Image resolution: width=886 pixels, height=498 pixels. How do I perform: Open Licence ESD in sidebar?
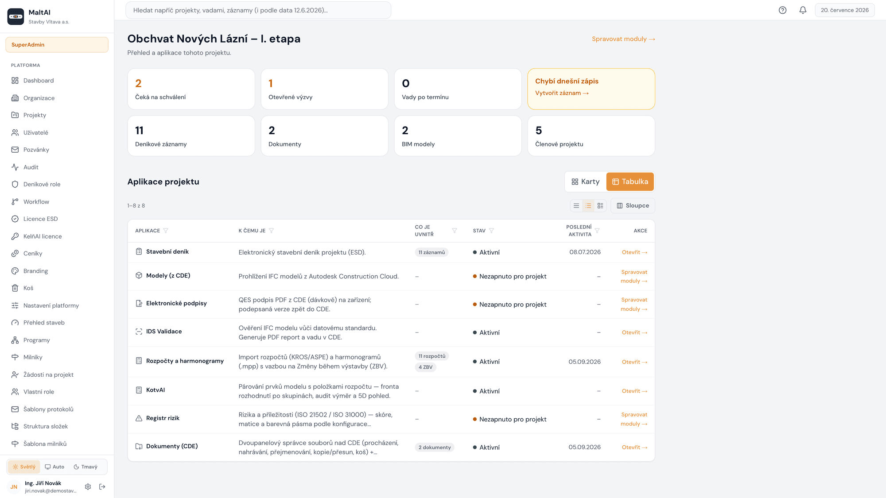coord(57,219)
